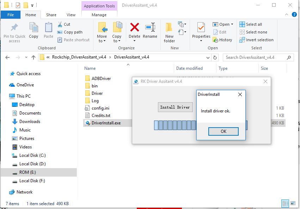The height and width of the screenshot is (209, 300).
Task: Open the dropdown arrow next to Open
Action: coord(232,24)
